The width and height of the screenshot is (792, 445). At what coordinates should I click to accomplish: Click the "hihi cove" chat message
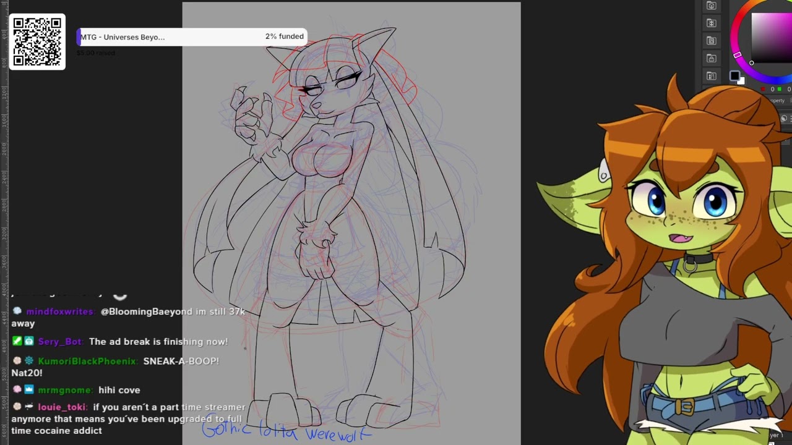coord(119,390)
